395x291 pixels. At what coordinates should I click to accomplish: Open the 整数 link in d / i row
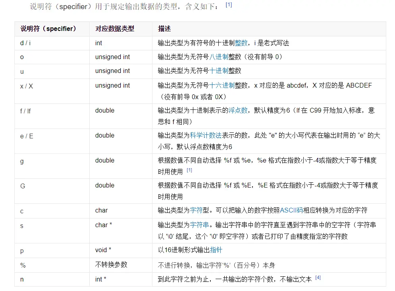241,43
